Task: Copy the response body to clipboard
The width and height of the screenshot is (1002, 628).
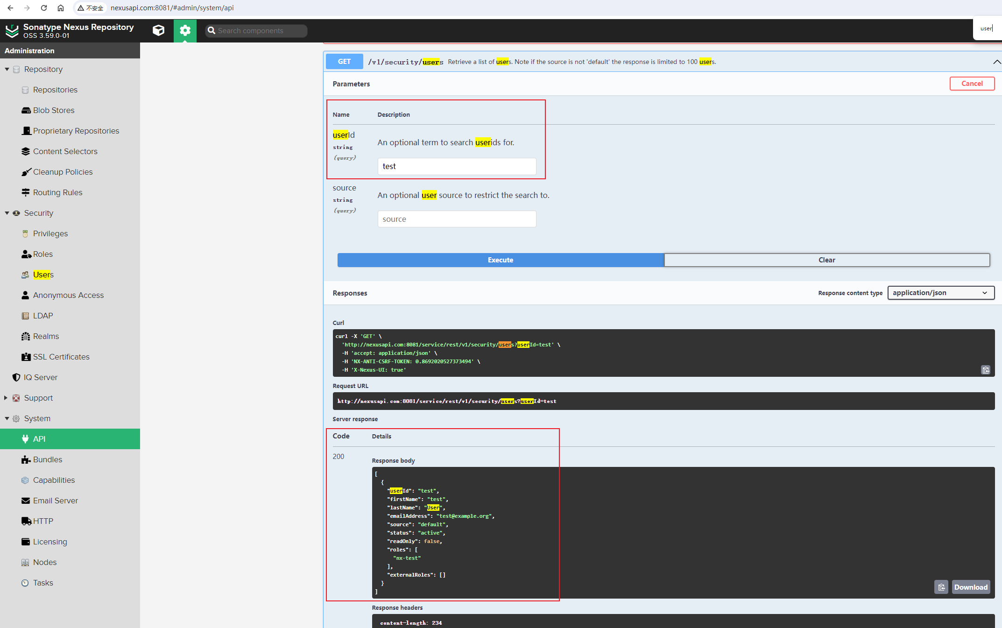Action: tap(941, 587)
